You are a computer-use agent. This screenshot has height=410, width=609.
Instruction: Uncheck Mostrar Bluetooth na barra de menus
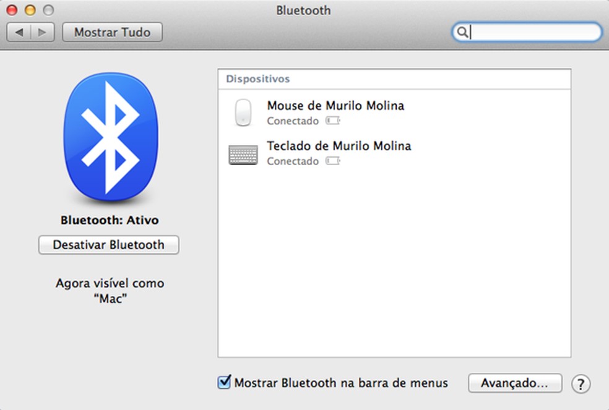(225, 383)
